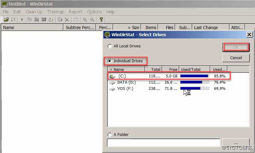
Task: Click the Attri... column header
Action: tap(237, 28)
